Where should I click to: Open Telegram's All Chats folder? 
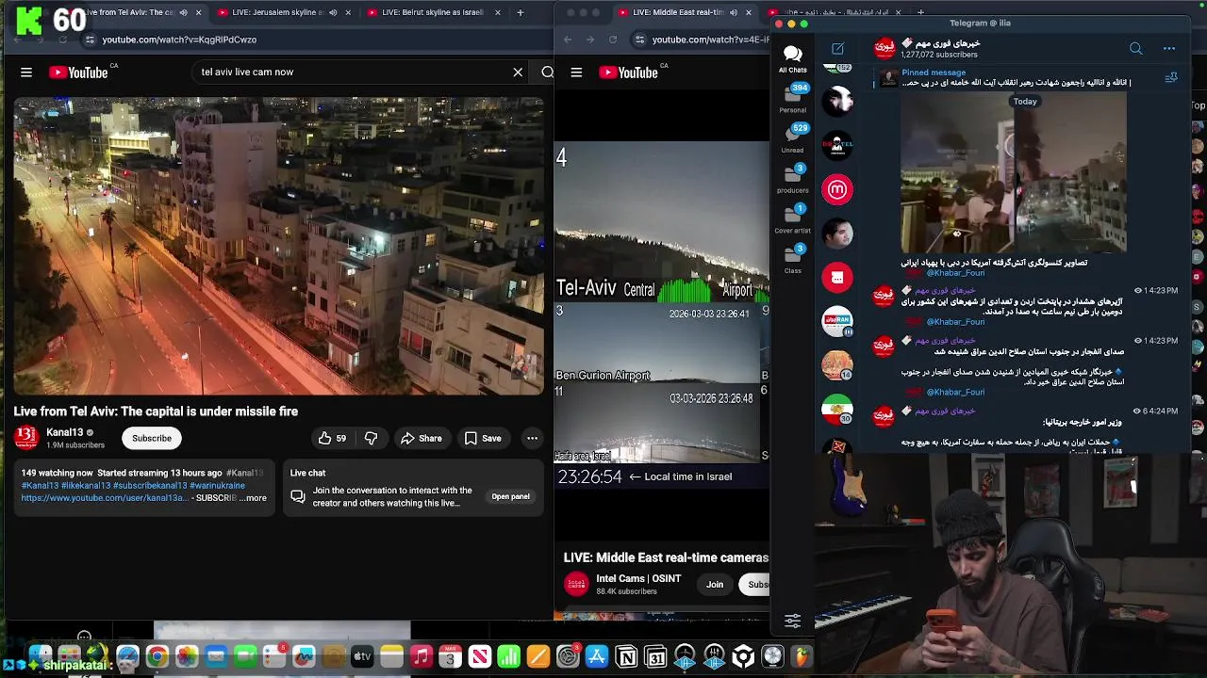tap(792, 58)
